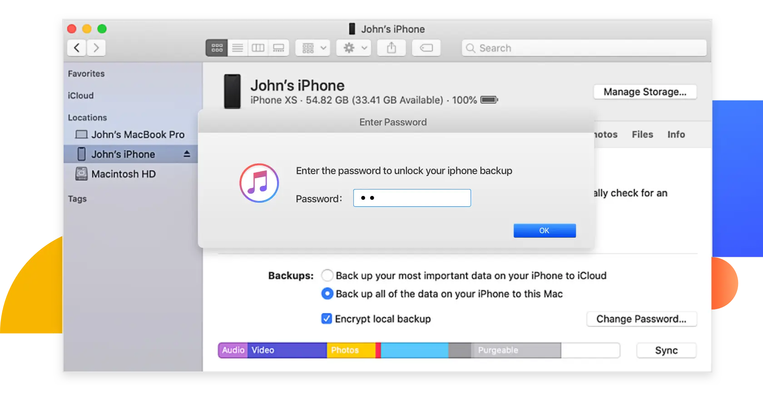
Task: Click the Tags sidebar heading
Action: (77, 199)
